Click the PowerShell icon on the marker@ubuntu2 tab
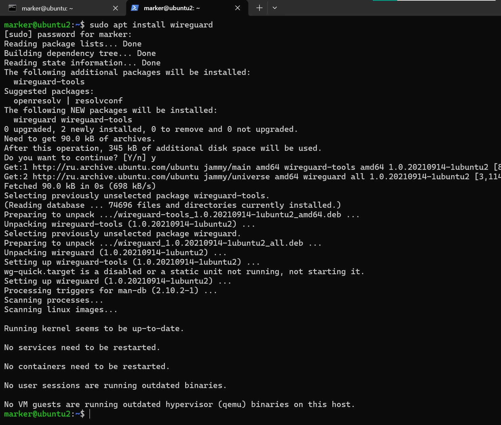Image resolution: width=501 pixels, height=425 pixels. 135,8
